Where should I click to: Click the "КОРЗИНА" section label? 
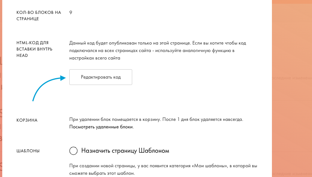pyautogui.click(x=27, y=120)
